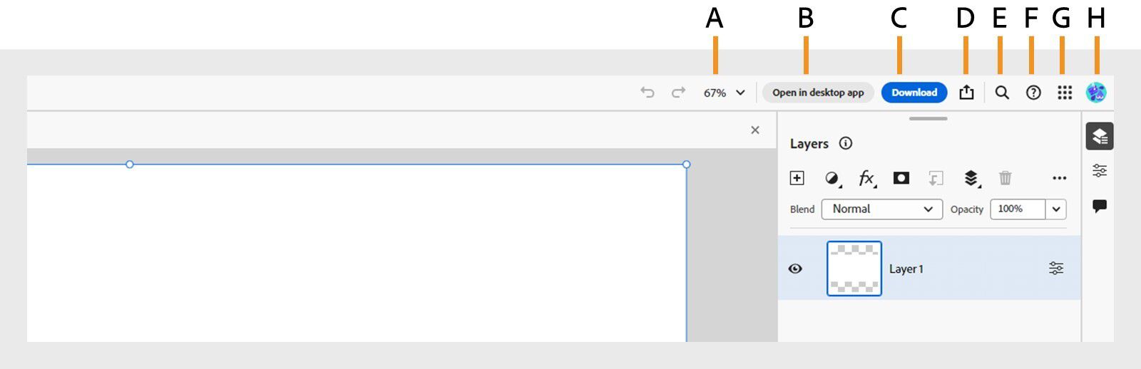
Task: Click the undo arrow icon
Action: (x=647, y=93)
